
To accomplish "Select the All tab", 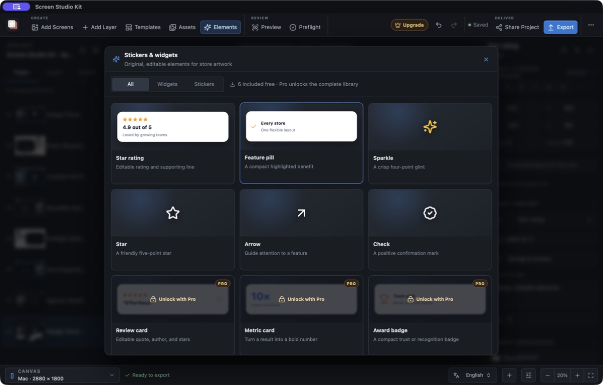I will click(x=130, y=84).
